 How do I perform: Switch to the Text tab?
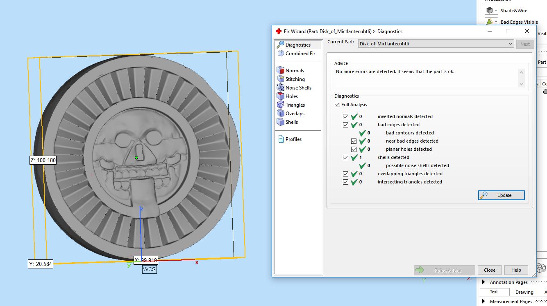pos(494,292)
